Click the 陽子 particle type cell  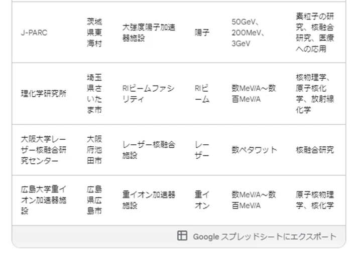tap(202, 33)
